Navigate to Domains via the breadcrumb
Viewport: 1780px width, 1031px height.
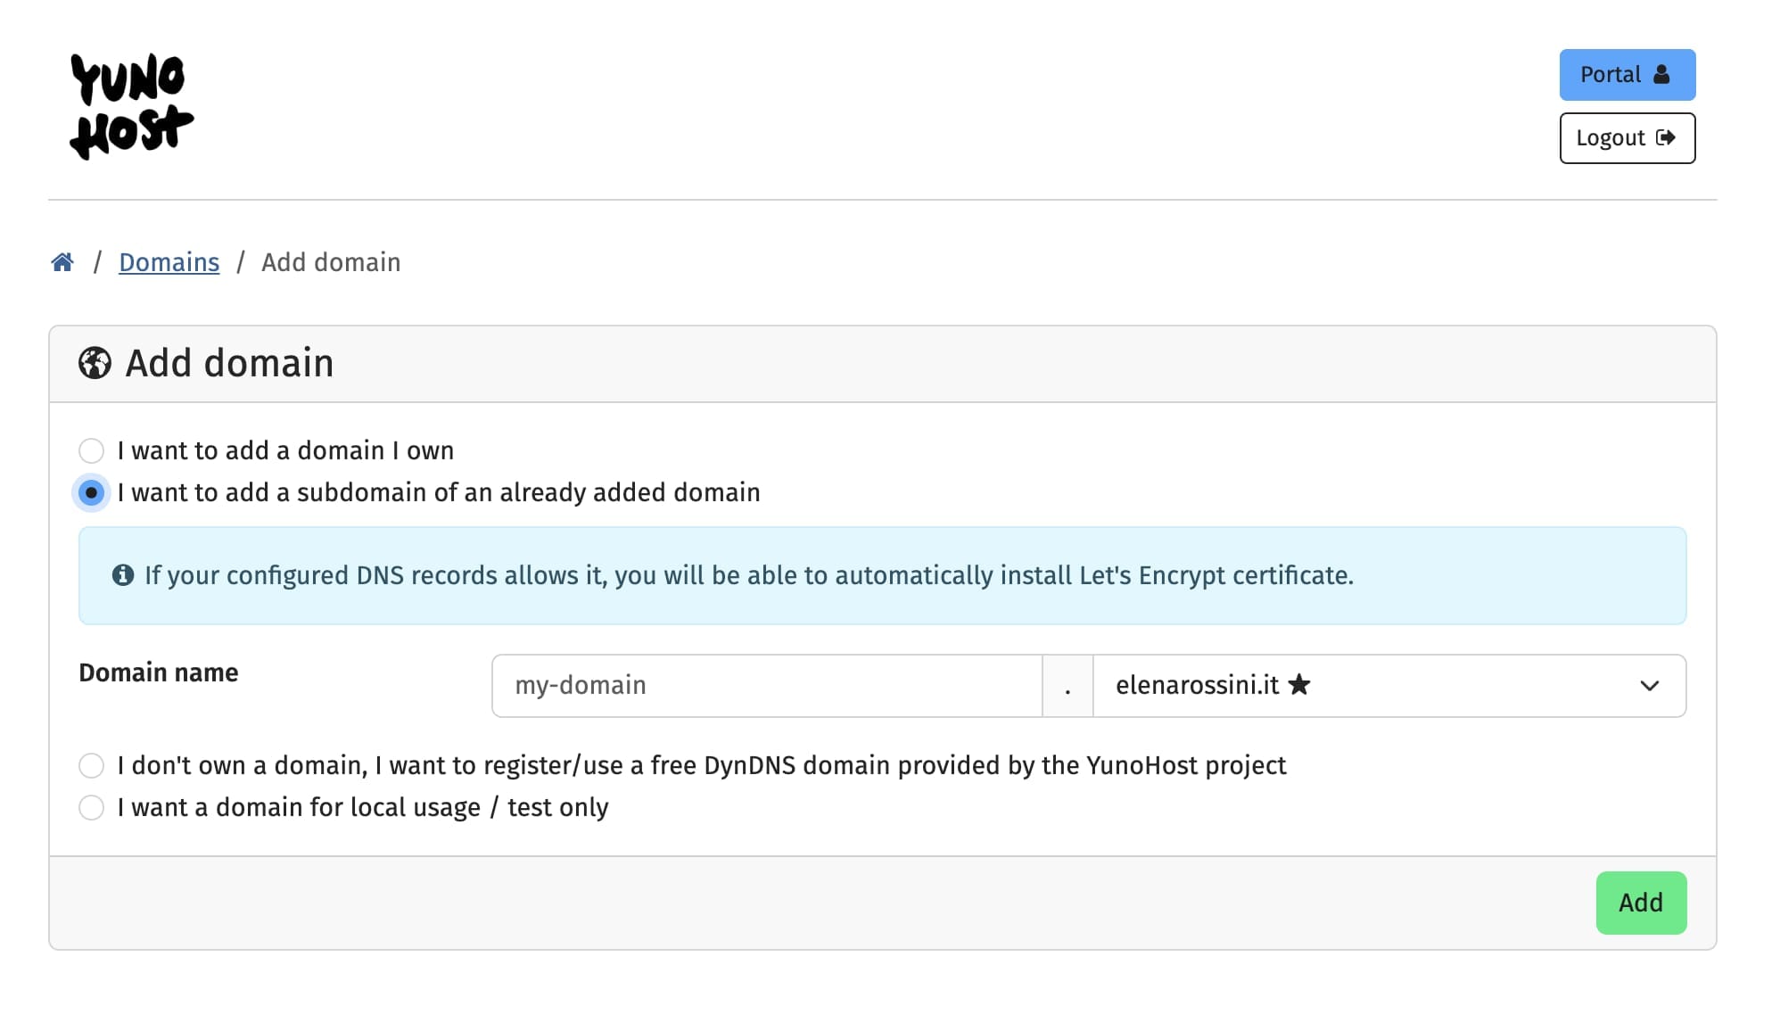tap(169, 261)
